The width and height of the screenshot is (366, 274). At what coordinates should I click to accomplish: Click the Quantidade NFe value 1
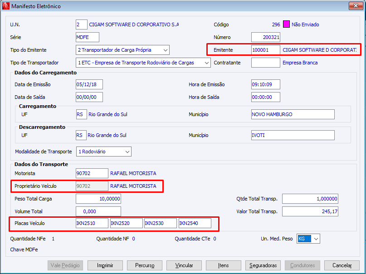tap(53, 239)
